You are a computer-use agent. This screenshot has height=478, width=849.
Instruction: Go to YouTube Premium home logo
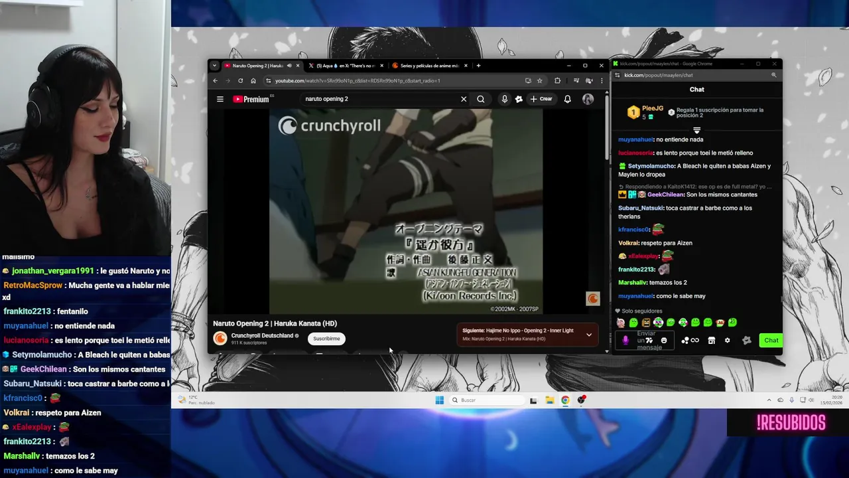251,99
